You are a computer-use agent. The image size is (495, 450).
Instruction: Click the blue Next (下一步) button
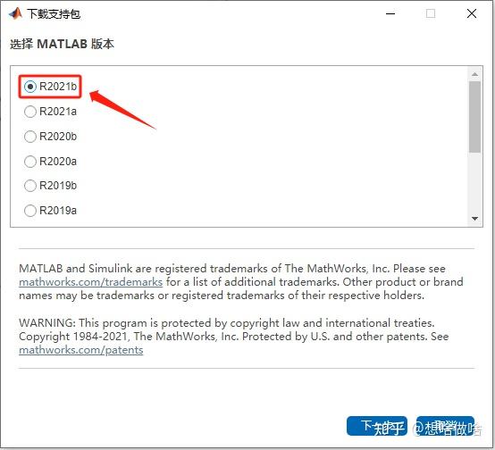tap(377, 426)
